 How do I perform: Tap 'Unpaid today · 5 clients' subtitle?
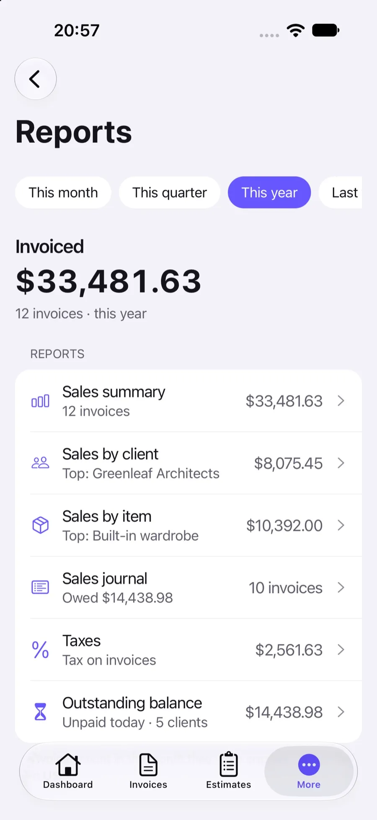[135, 722]
